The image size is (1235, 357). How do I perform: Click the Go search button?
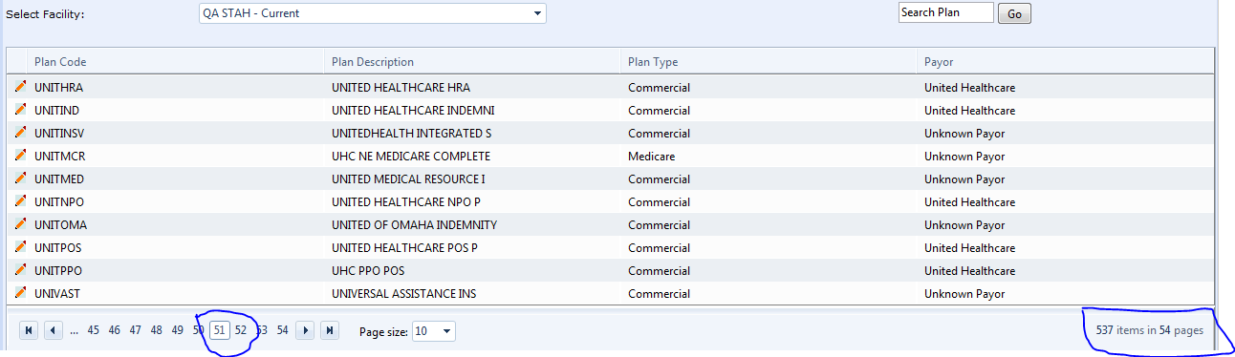click(1014, 14)
